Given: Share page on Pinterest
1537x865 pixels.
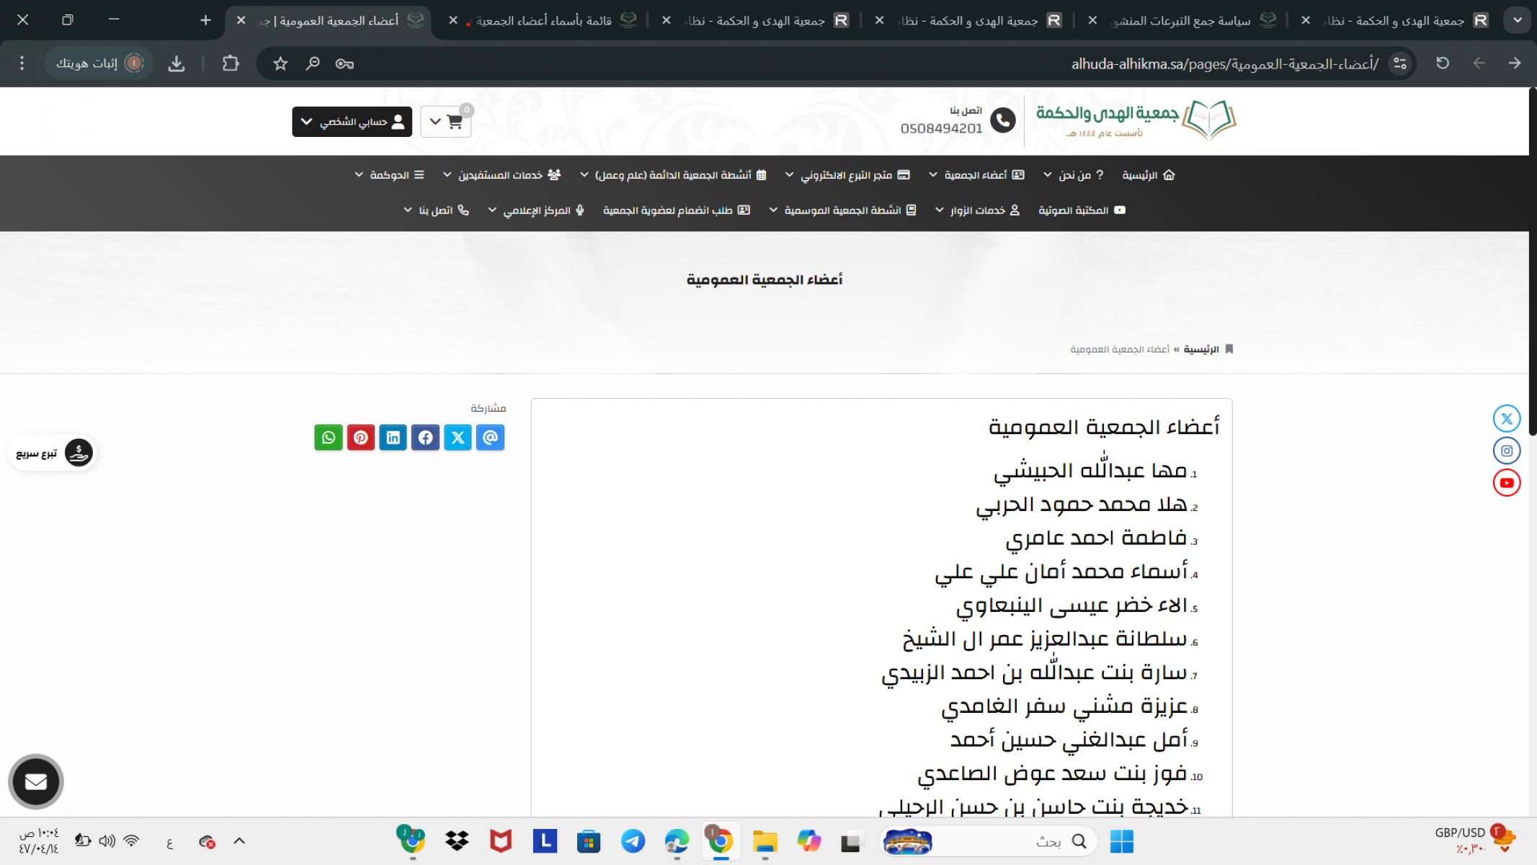Looking at the screenshot, I should tap(361, 438).
